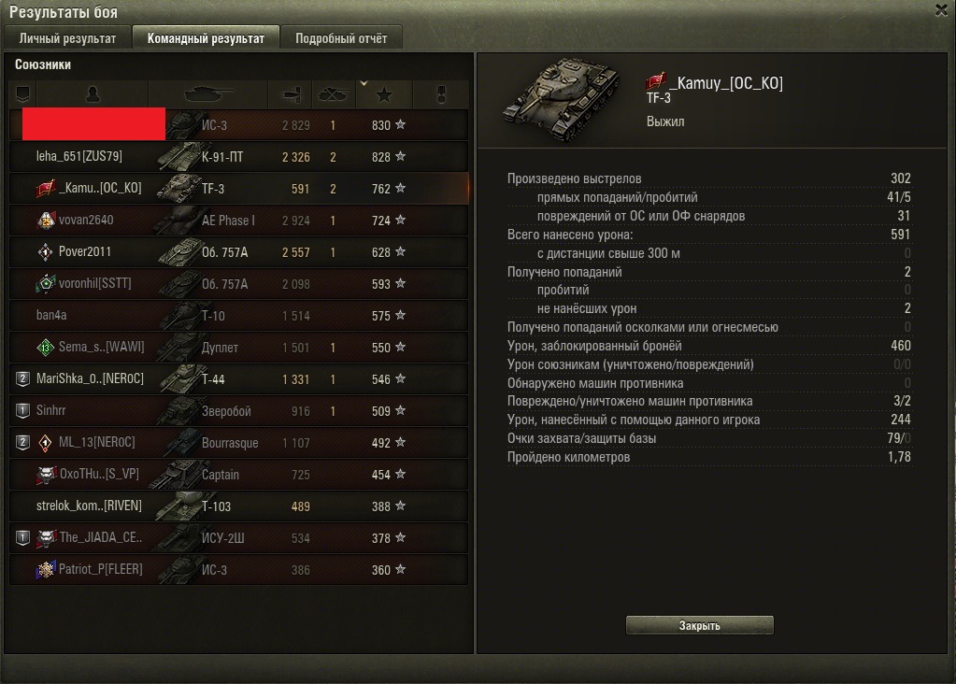Close the battle results window

click(x=941, y=9)
